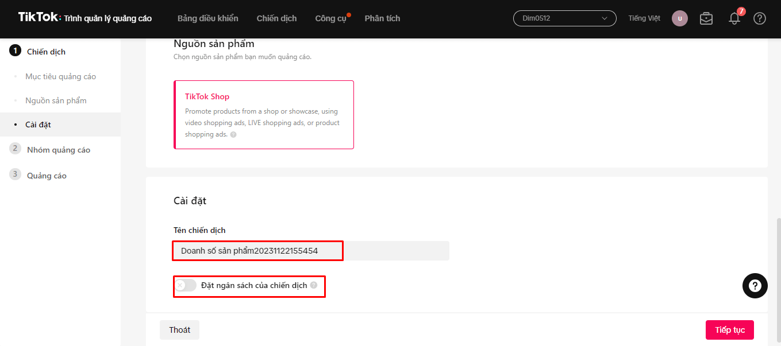Select the TikTok Shop product source card
Viewport: 781px width, 346px height.
pos(264,115)
